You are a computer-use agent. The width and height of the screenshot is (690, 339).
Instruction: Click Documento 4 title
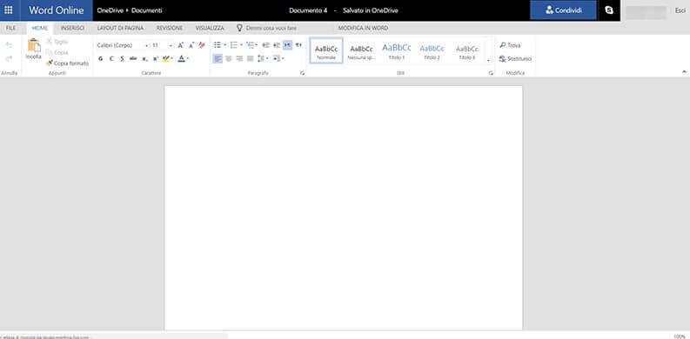pos(308,10)
